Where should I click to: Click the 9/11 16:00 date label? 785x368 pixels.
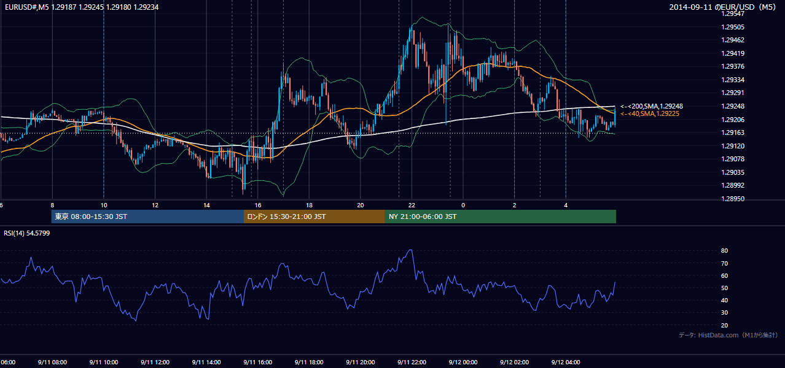[258, 362]
